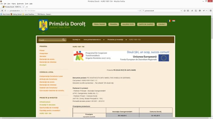Open HURO 1001 154 sidebar link

tap(45, 113)
